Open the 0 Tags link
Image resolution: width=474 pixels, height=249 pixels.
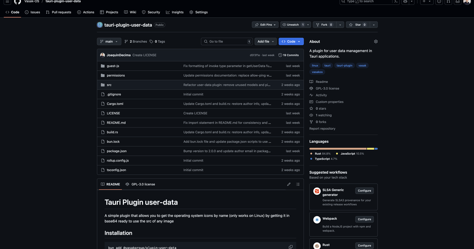(157, 41)
